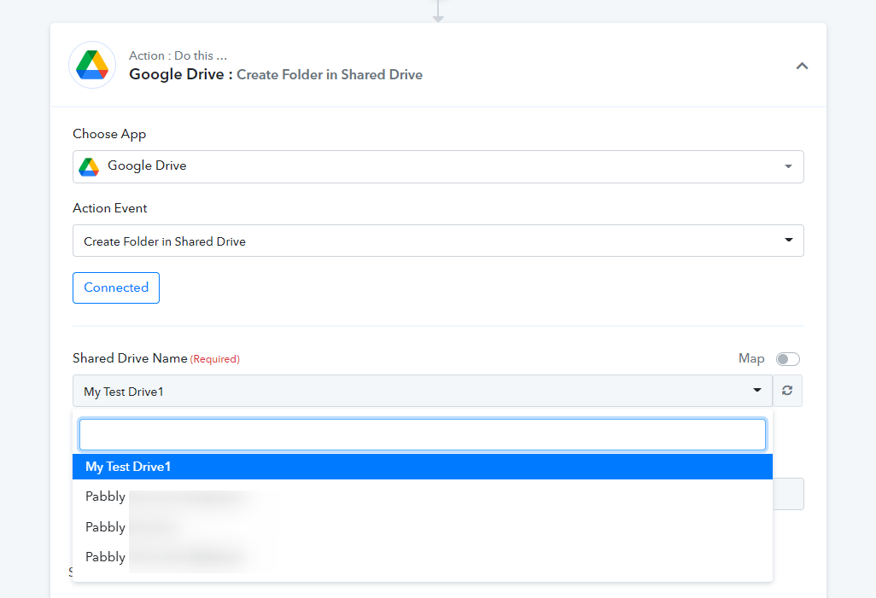The width and height of the screenshot is (876, 598).
Task: Click the Shared Drive Name dropdown field
Action: (x=423, y=391)
